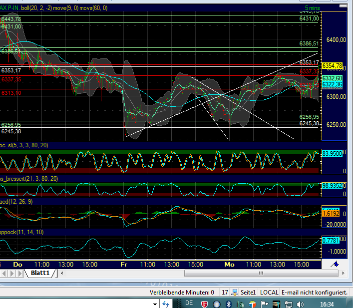Go to next sheet with right arrow

point(12,274)
